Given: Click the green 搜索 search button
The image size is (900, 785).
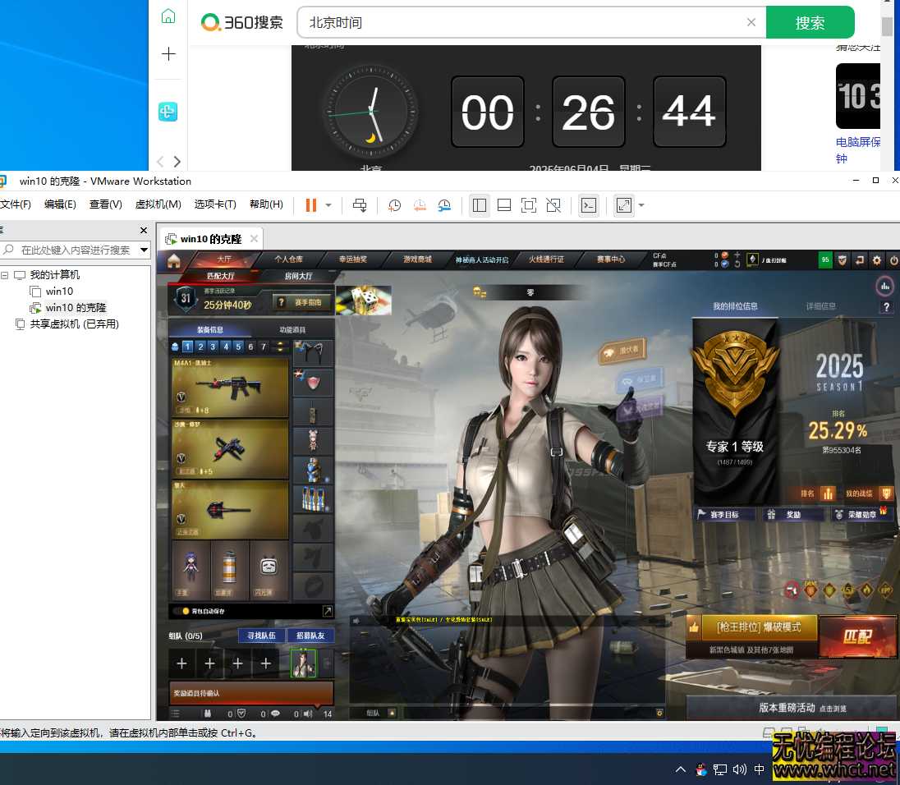Looking at the screenshot, I should 810,23.
